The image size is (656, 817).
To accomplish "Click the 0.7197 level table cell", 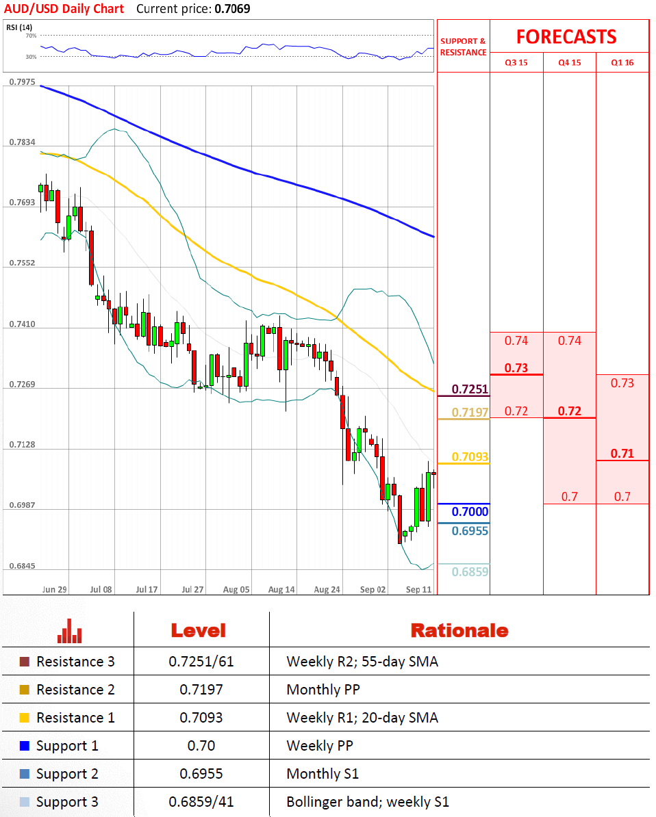I will (x=201, y=690).
